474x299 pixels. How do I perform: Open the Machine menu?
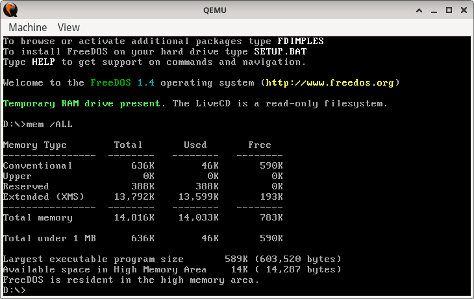[28, 27]
